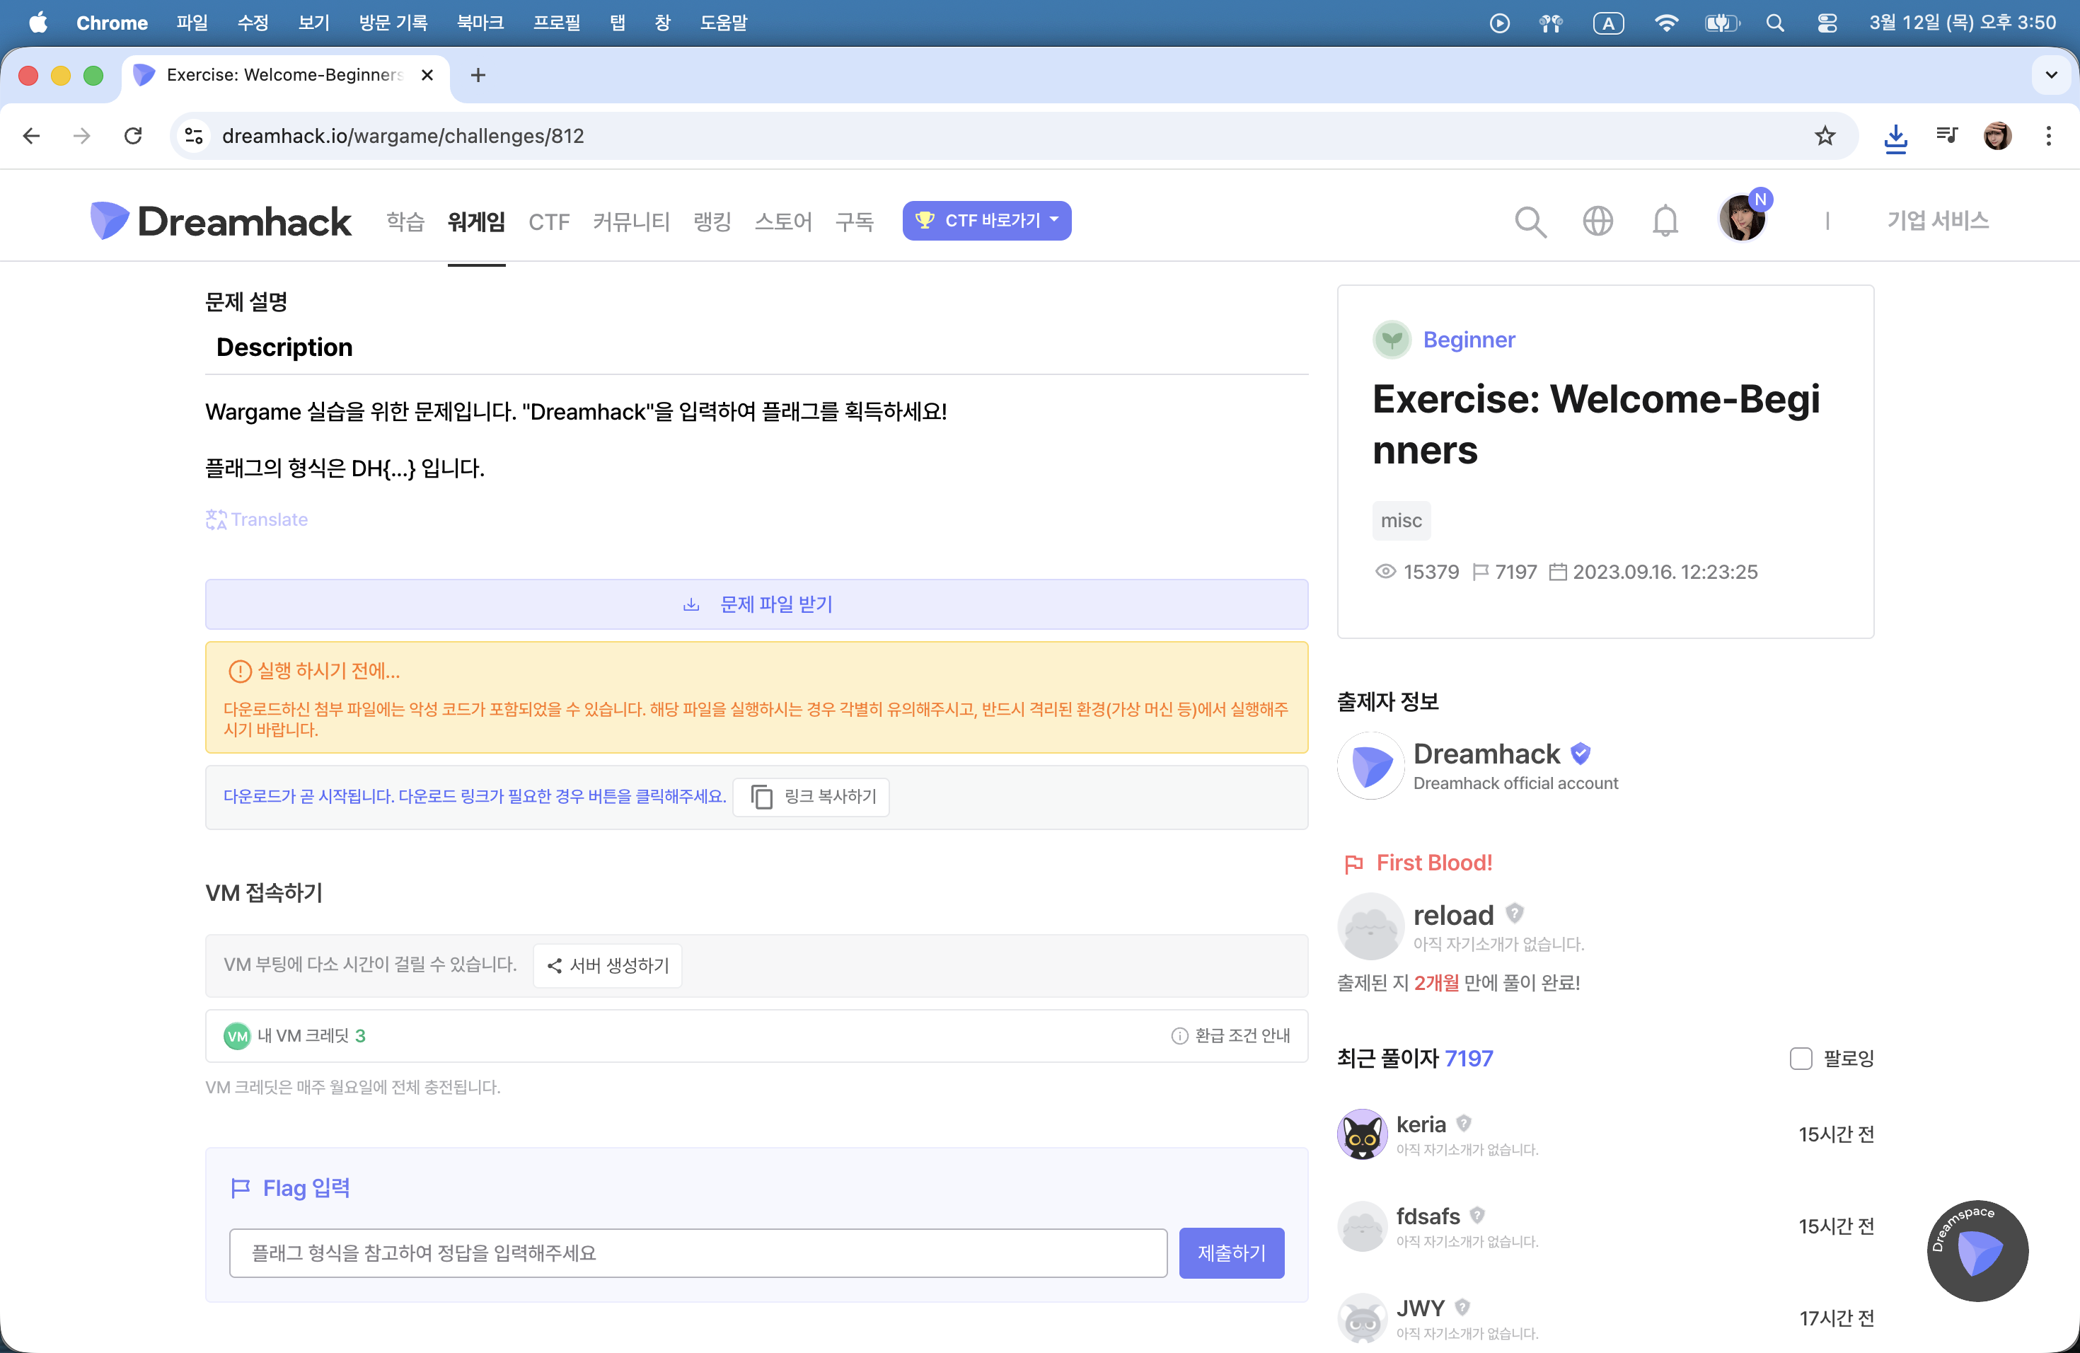Open the notification bell
2080x1353 pixels.
coord(1664,221)
